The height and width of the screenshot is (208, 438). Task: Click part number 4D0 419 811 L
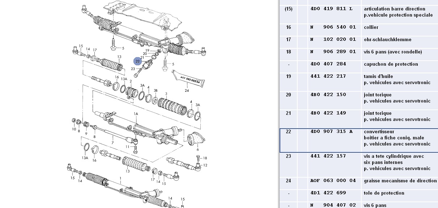click(x=331, y=9)
